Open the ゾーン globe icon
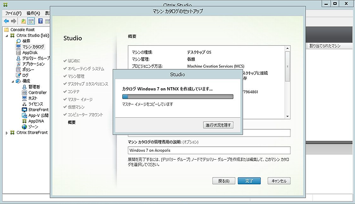The width and height of the screenshot is (355, 204). point(25,127)
